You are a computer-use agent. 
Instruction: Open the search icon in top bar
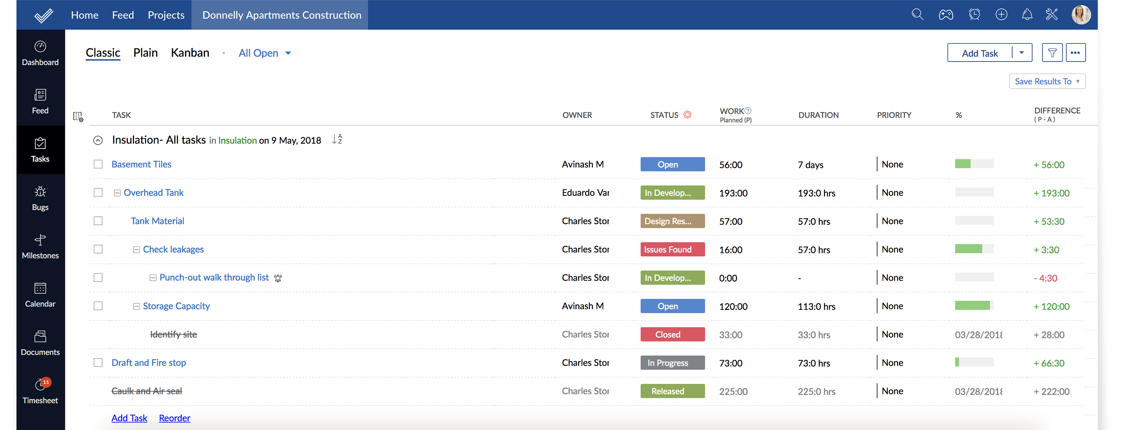tap(917, 14)
